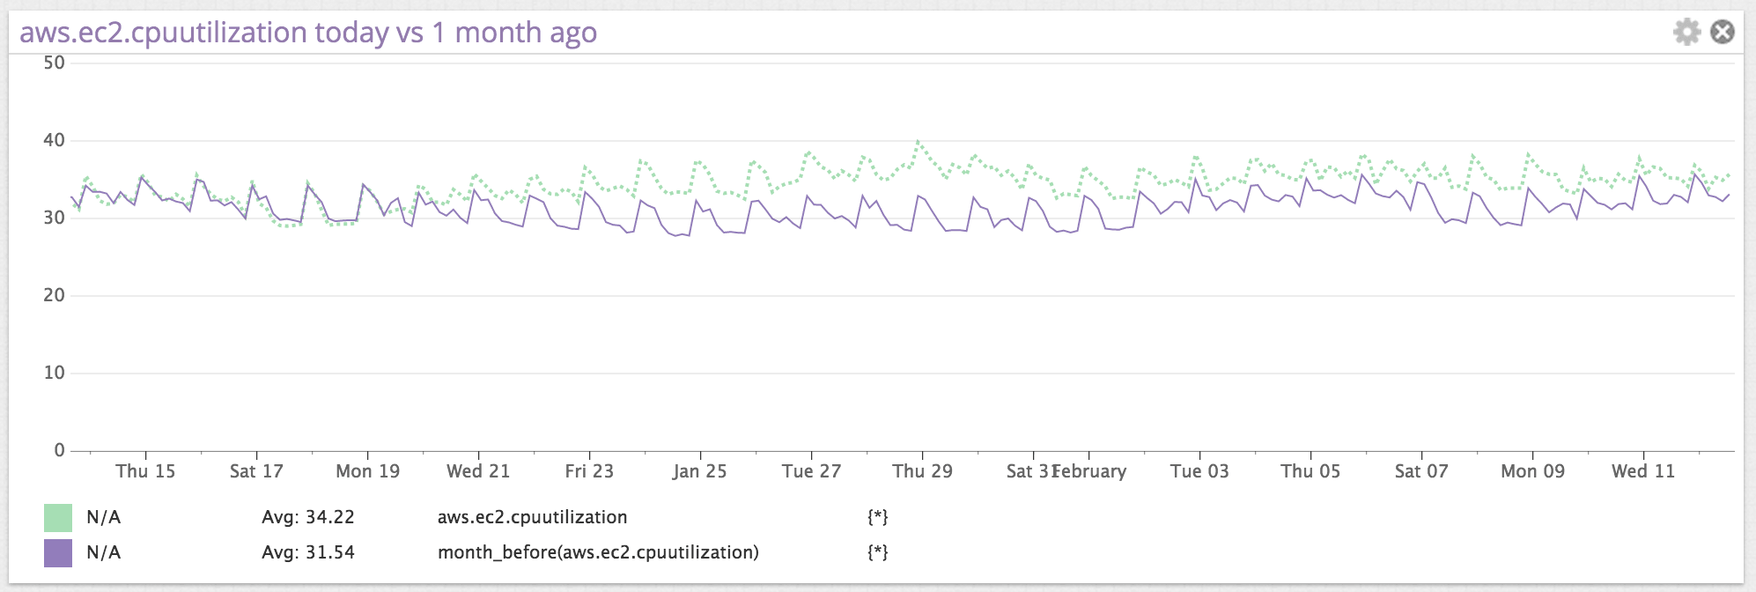Click the green legend swatch for aws.ec2.cpuutilization
Screen dimensions: 1756x592
(58, 517)
